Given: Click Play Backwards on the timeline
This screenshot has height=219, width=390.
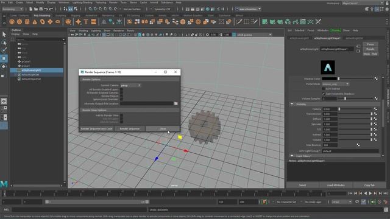Looking at the screenshot, I should point(366,193).
